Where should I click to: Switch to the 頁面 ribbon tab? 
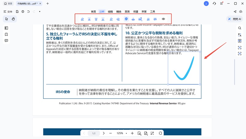pos(127,12)
